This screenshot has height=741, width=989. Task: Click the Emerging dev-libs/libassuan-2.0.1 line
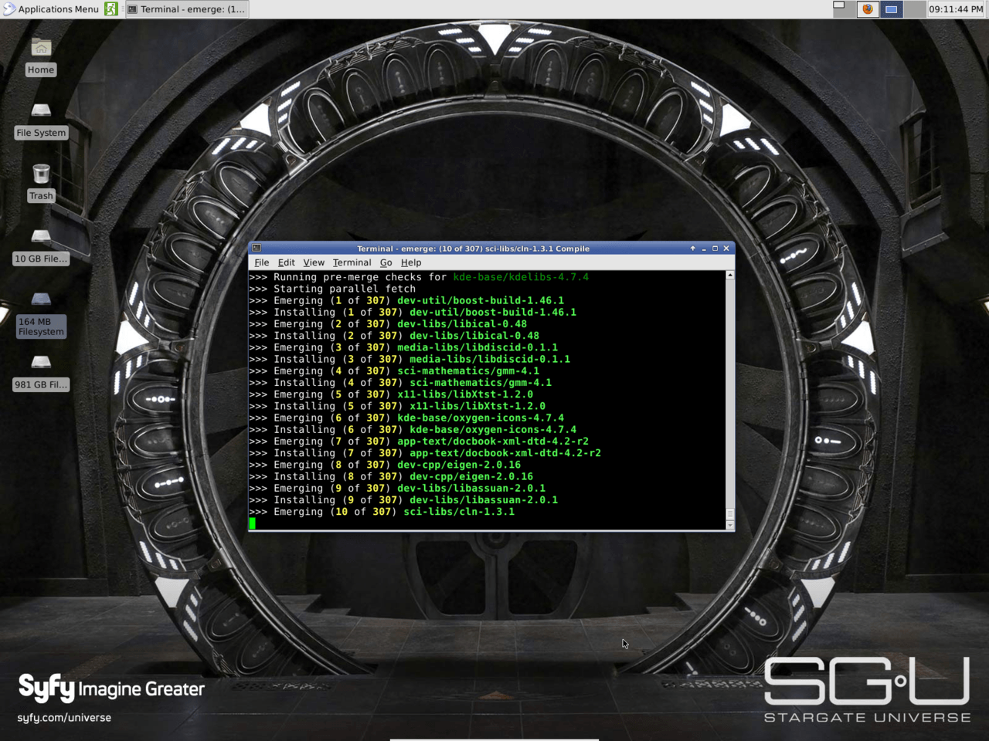(397, 488)
